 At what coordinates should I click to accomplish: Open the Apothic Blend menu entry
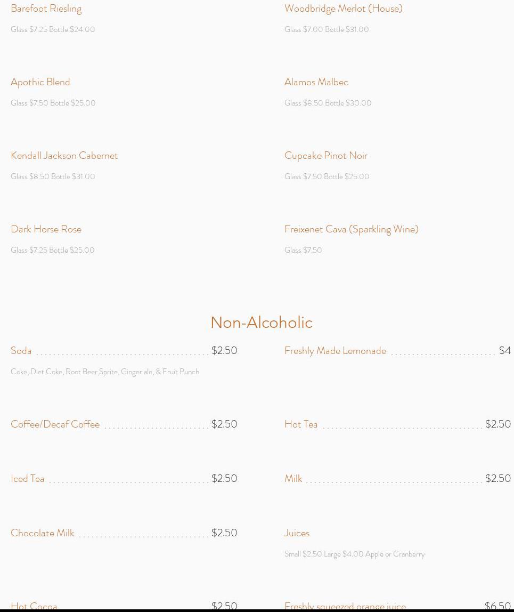pyautogui.click(x=40, y=82)
